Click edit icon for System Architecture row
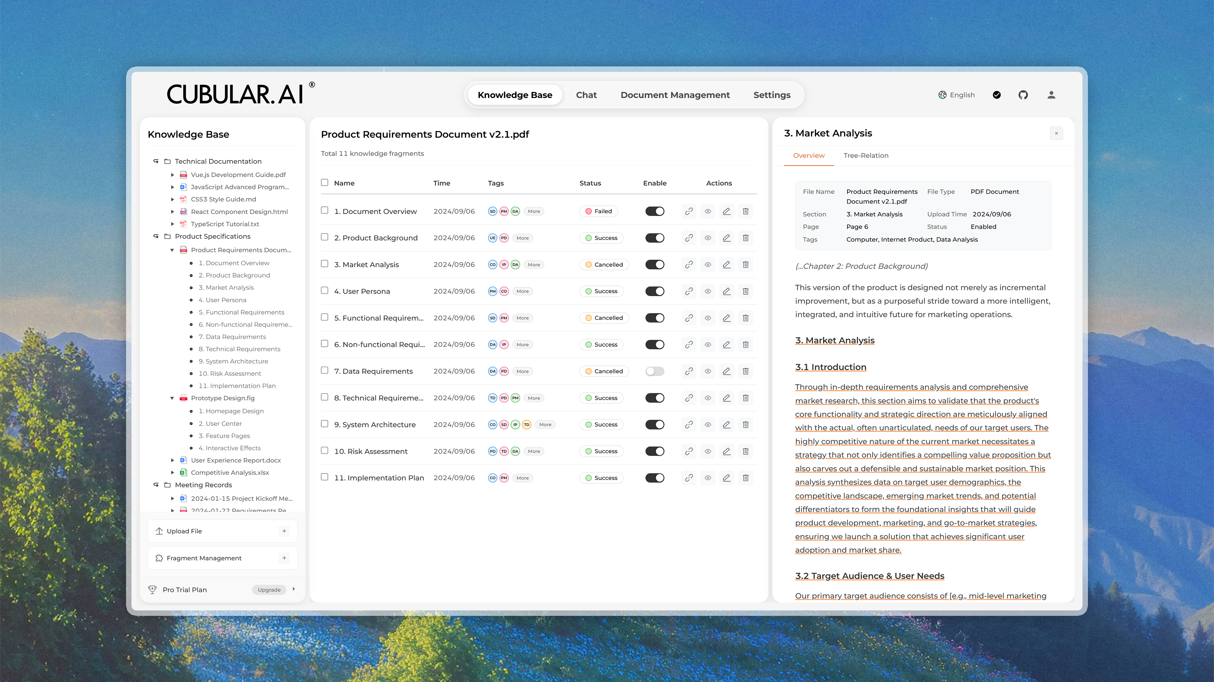The height and width of the screenshot is (682, 1214). (726, 424)
